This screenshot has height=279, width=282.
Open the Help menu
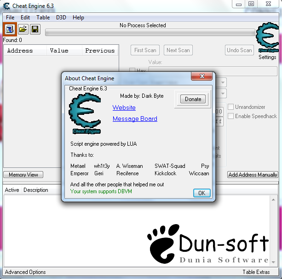coord(78,18)
